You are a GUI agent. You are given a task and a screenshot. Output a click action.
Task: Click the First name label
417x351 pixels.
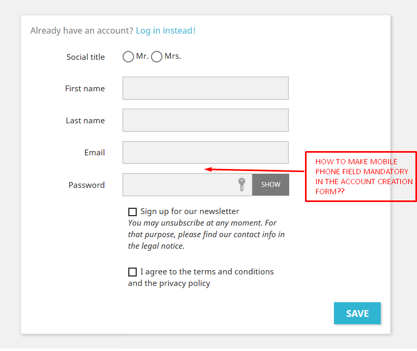click(85, 89)
